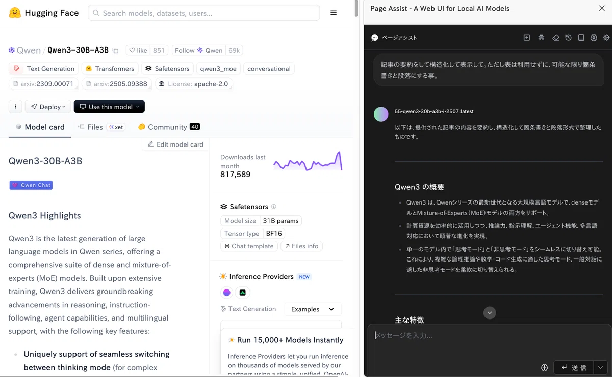
Task: Click the model avatar in the chat response
Action: 381,114
